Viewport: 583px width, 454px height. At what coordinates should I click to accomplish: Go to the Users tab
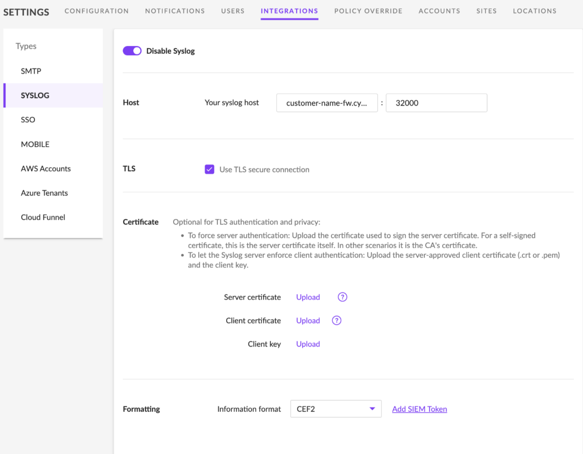click(233, 11)
